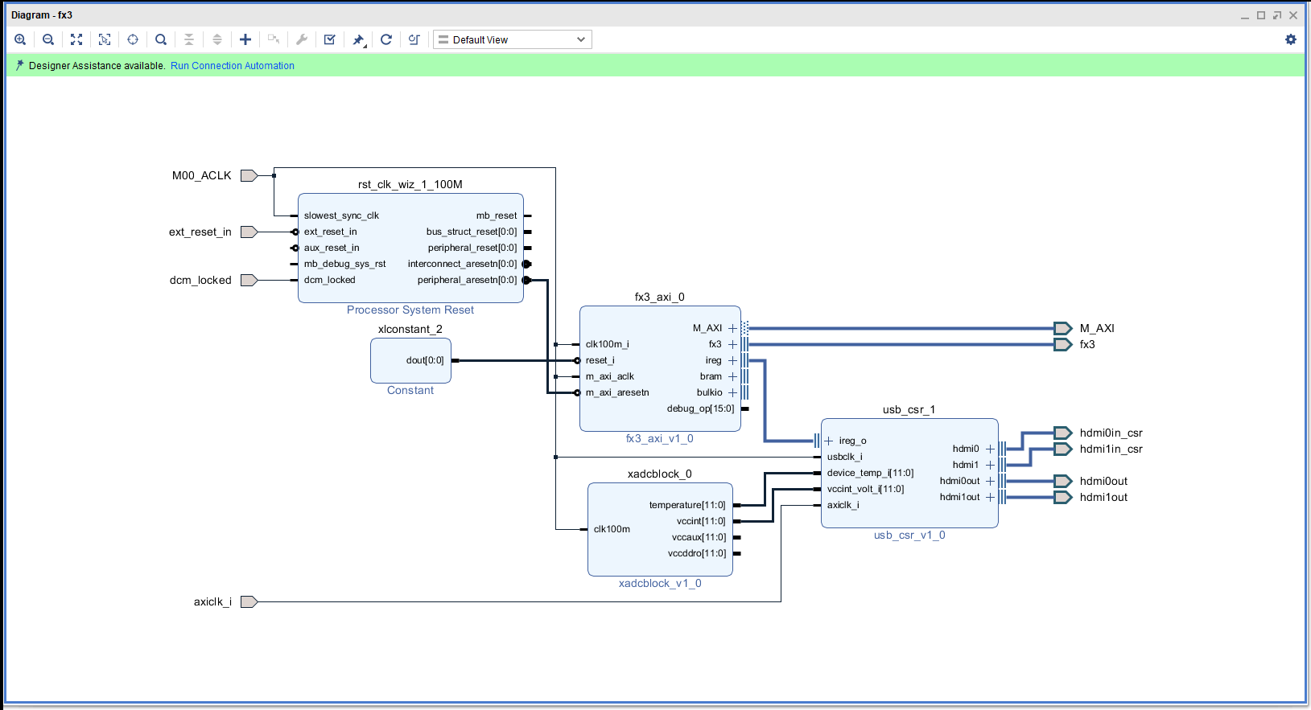Regenerate layout using the circular arrow icon
Viewport: 1311px width, 710px height.
click(386, 39)
